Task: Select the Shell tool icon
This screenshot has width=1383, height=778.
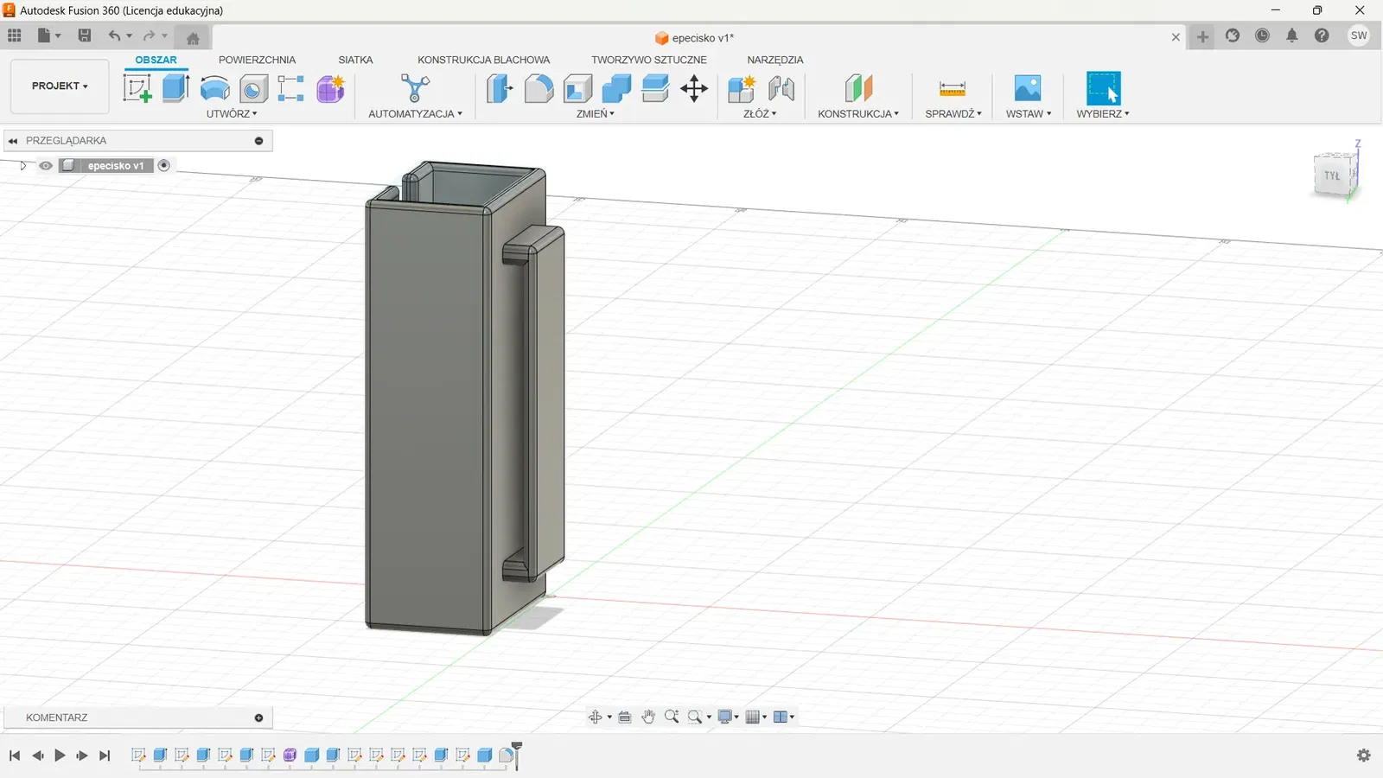Action: (x=577, y=88)
